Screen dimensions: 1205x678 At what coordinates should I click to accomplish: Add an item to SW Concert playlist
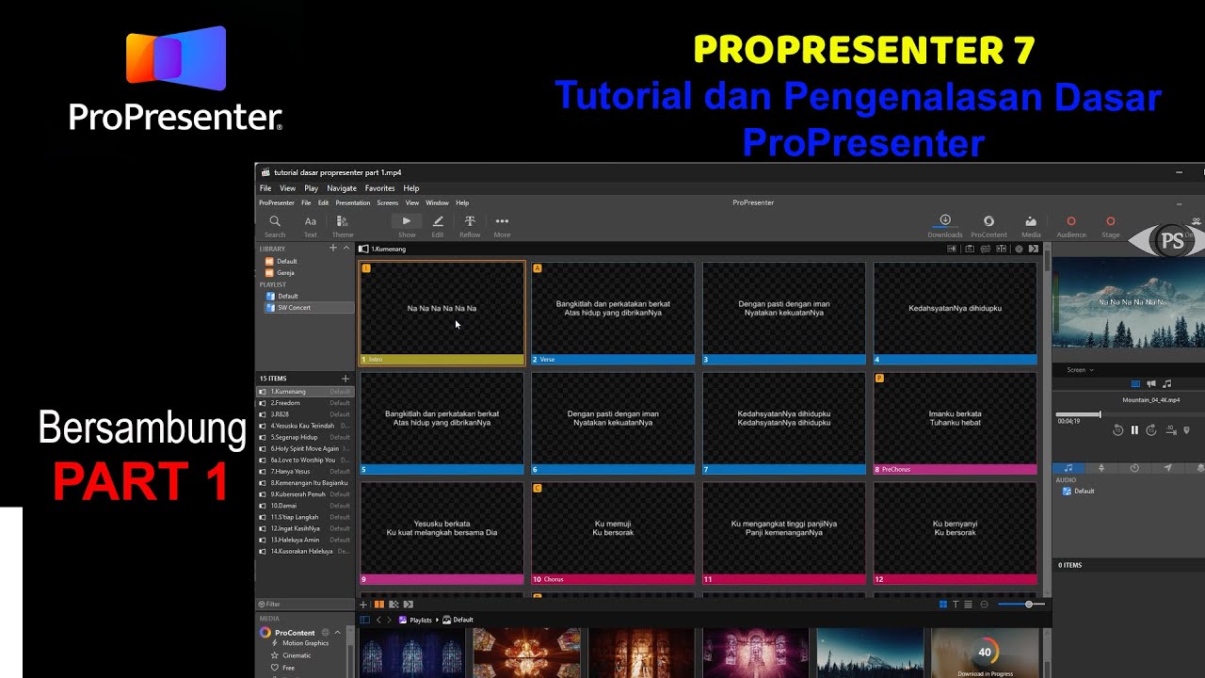tap(345, 379)
